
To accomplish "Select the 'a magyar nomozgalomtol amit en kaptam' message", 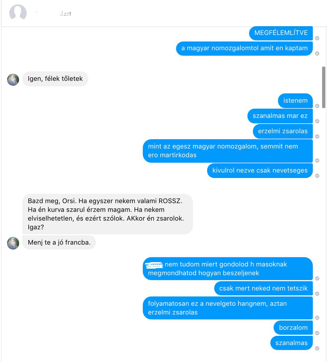I will point(244,48).
